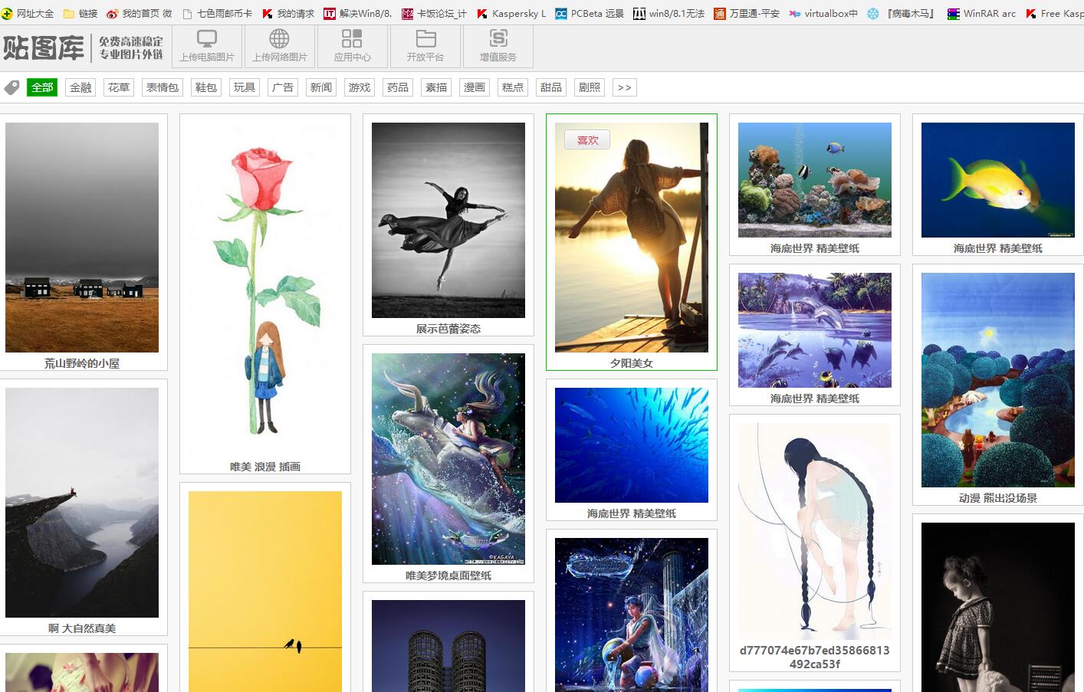Open the 荒山野岭的小屋 image

tap(82, 238)
